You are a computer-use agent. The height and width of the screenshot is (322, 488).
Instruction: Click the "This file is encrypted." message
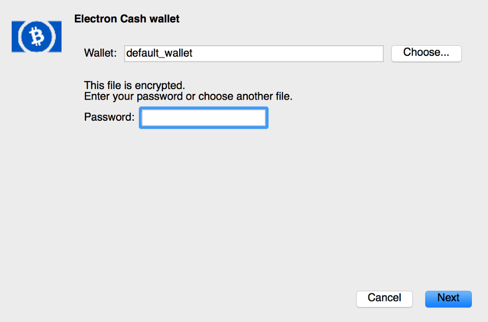134,86
